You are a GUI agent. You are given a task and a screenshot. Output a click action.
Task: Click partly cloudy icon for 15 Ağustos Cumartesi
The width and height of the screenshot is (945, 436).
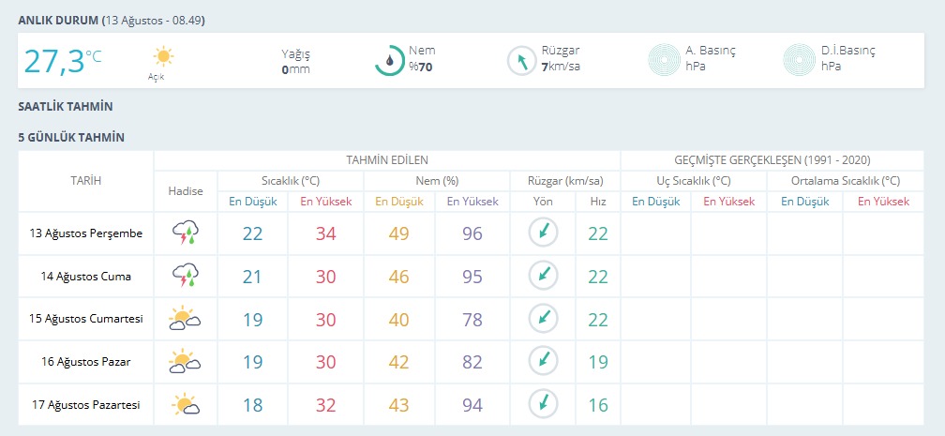(x=185, y=319)
